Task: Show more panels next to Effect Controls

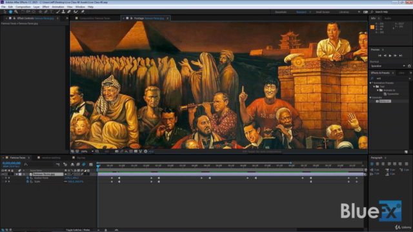Action: 67,19
